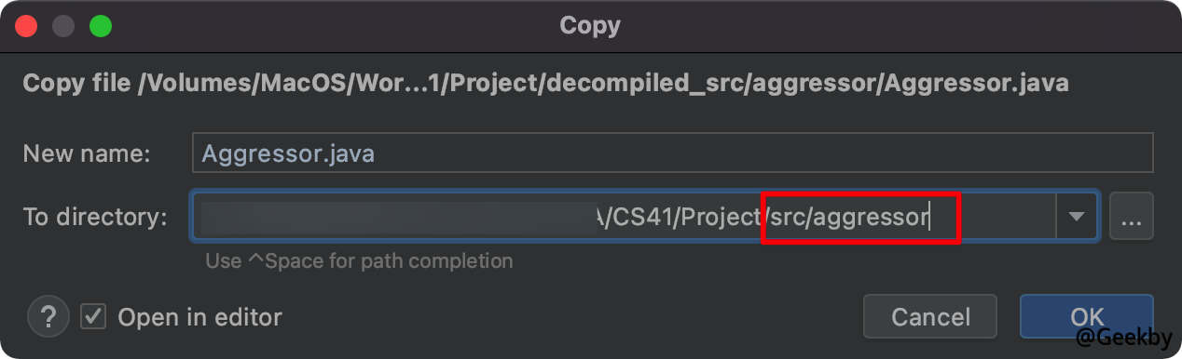Viewport: 1182px width, 359px height.
Task: Toggle the Open in editor checkbox
Action: (x=93, y=317)
